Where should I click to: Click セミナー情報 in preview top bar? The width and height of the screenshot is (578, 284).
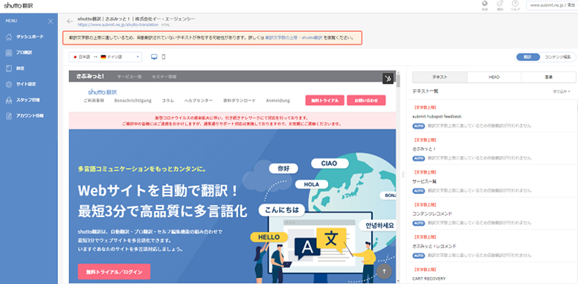coord(164,77)
